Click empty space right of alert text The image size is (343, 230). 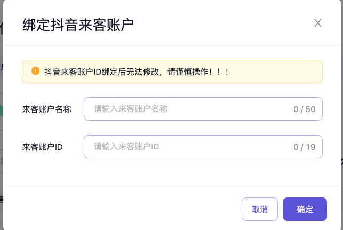point(277,72)
